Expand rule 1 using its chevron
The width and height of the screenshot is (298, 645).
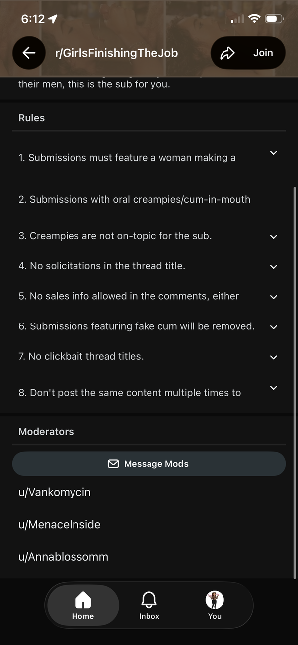click(273, 153)
